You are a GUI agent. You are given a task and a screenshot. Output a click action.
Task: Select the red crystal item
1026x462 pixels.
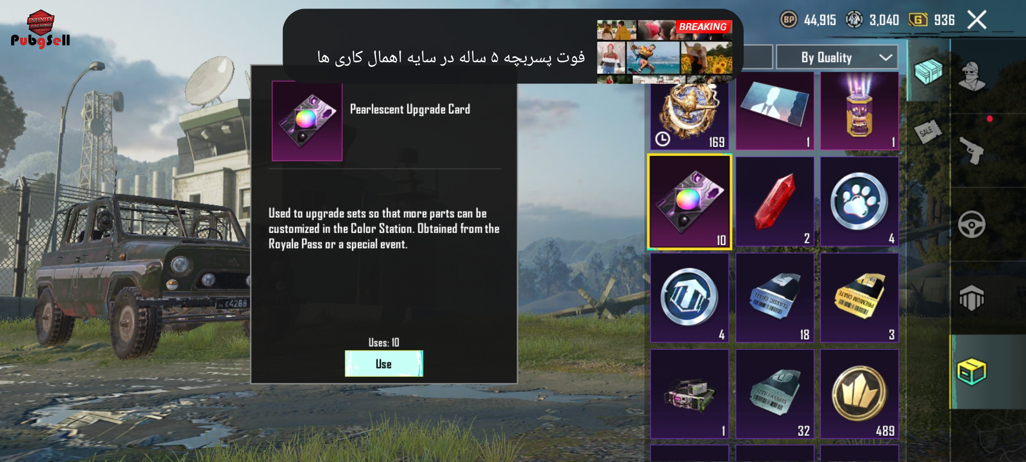(x=775, y=201)
